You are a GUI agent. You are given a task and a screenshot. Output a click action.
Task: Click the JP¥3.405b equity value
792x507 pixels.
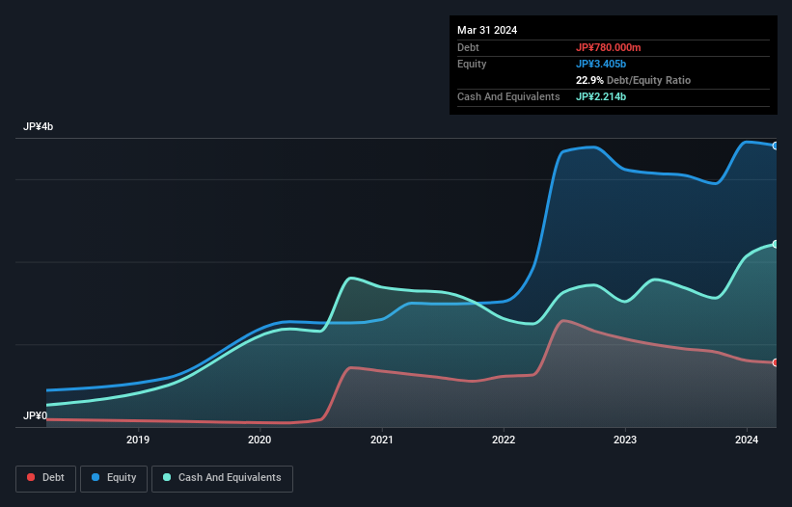[601, 64]
